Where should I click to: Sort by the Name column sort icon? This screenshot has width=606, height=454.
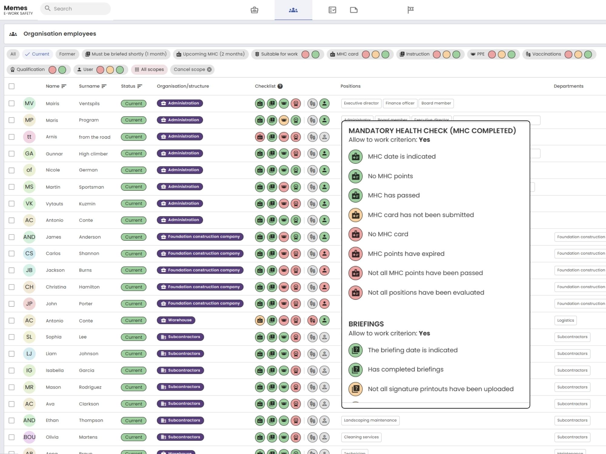click(x=64, y=86)
